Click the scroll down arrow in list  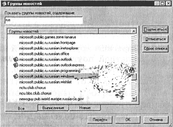pos(134,99)
